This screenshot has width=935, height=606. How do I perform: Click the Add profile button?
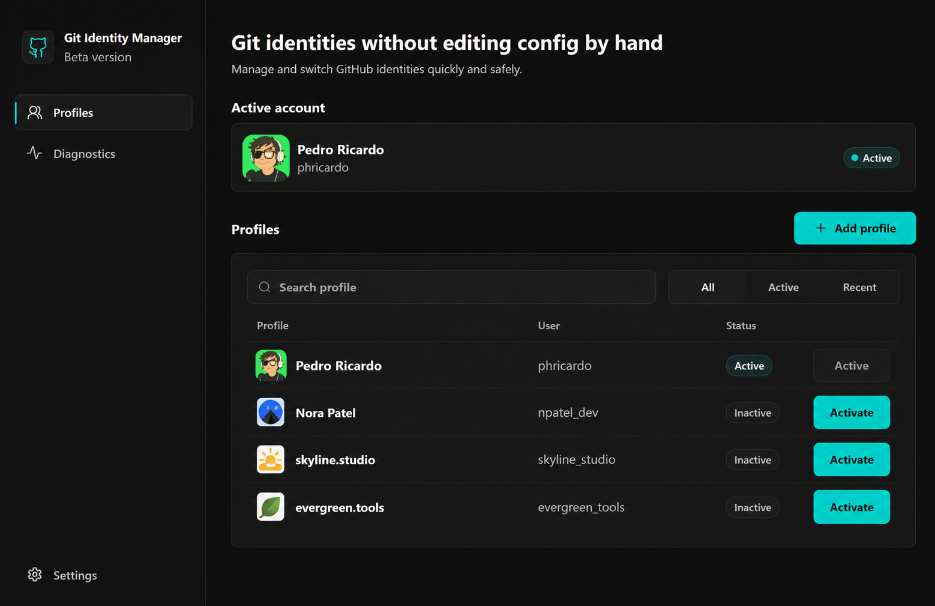pos(855,228)
